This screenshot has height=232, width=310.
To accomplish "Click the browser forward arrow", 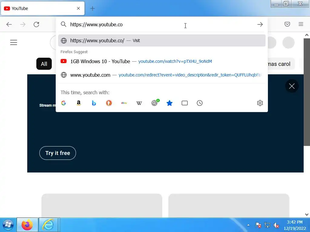I will 23,24.
